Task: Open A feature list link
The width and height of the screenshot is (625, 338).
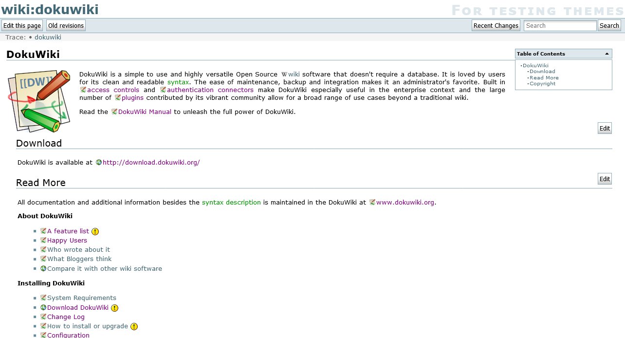Action: pyautogui.click(x=68, y=231)
